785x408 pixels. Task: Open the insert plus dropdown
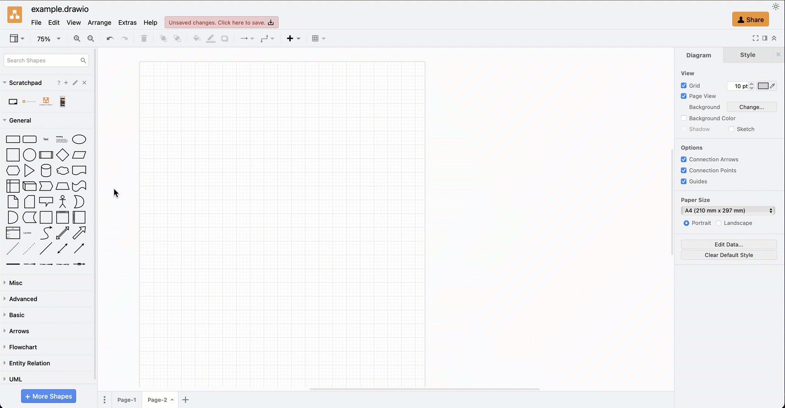point(293,39)
